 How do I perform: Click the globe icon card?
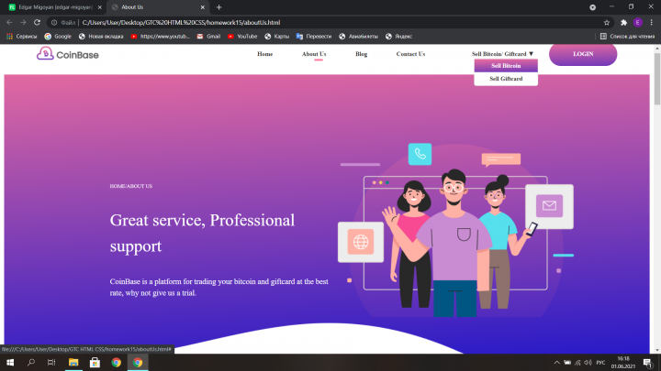(361, 242)
